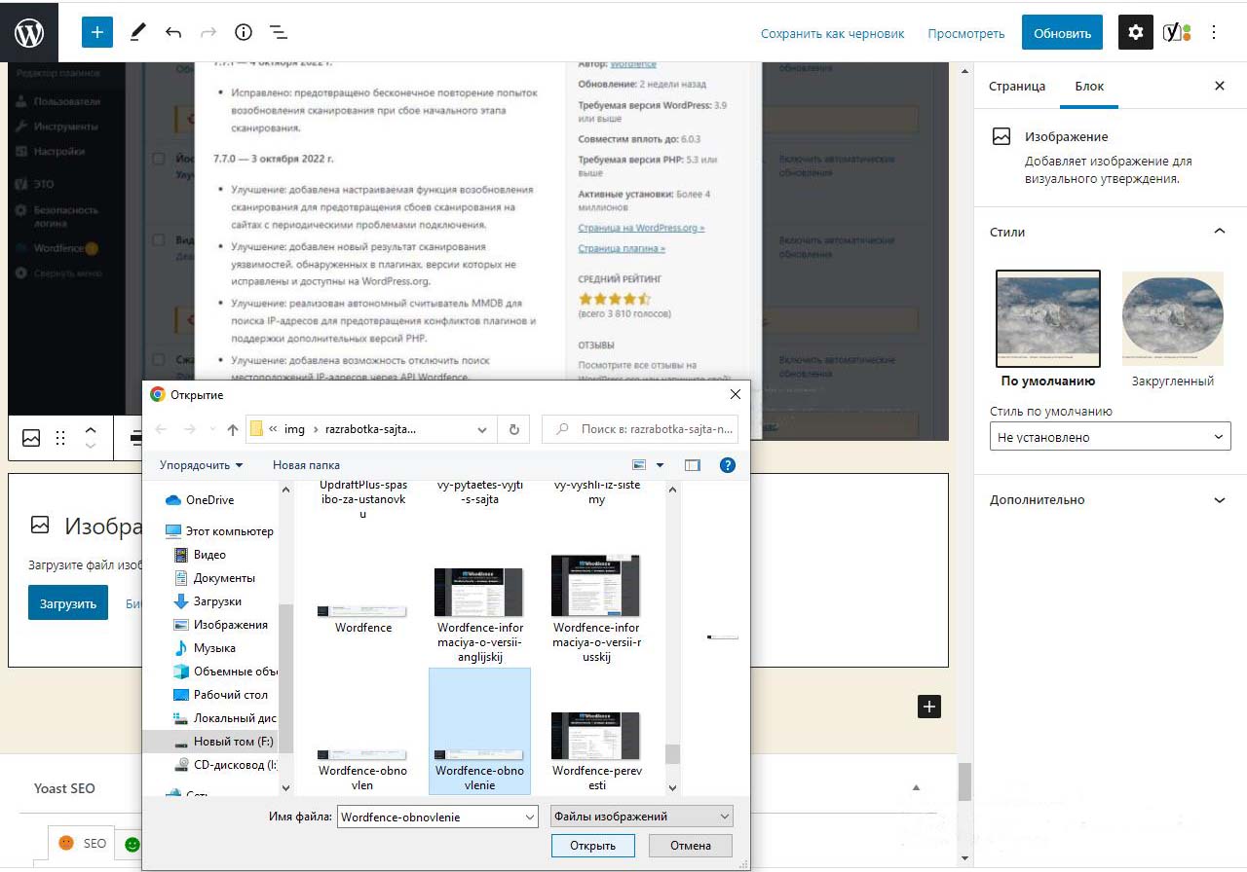Open the three-dot options menu
Screen dimensions: 1247x872
1214,32
